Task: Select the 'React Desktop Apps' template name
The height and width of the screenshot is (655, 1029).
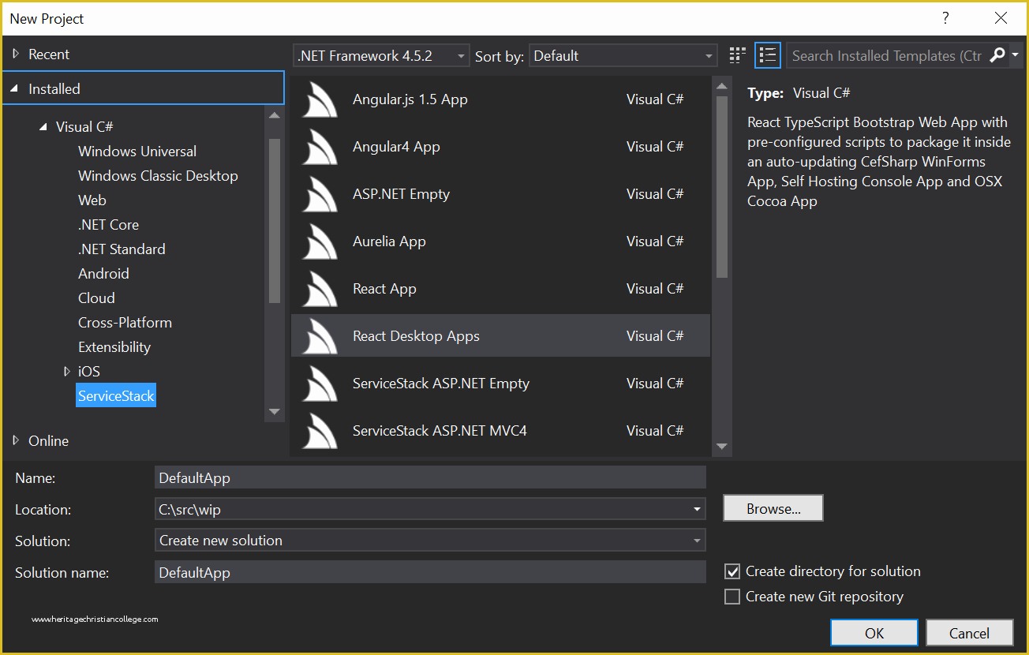Action: click(x=416, y=336)
